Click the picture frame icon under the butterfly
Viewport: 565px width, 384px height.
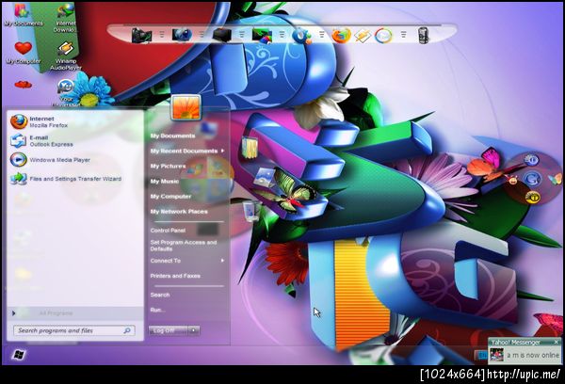coord(265,177)
